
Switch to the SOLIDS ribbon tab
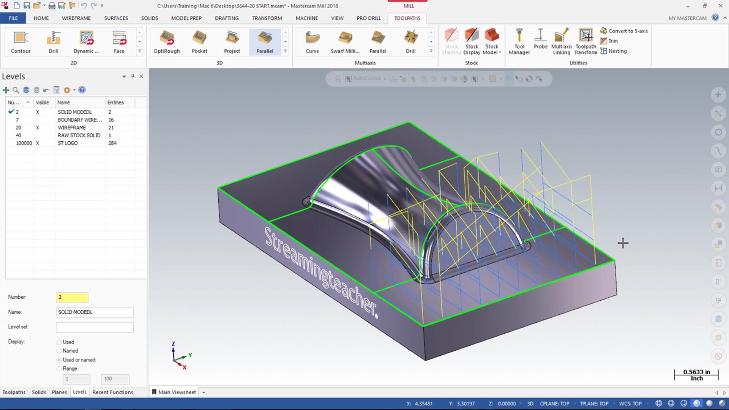click(x=150, y=18)
